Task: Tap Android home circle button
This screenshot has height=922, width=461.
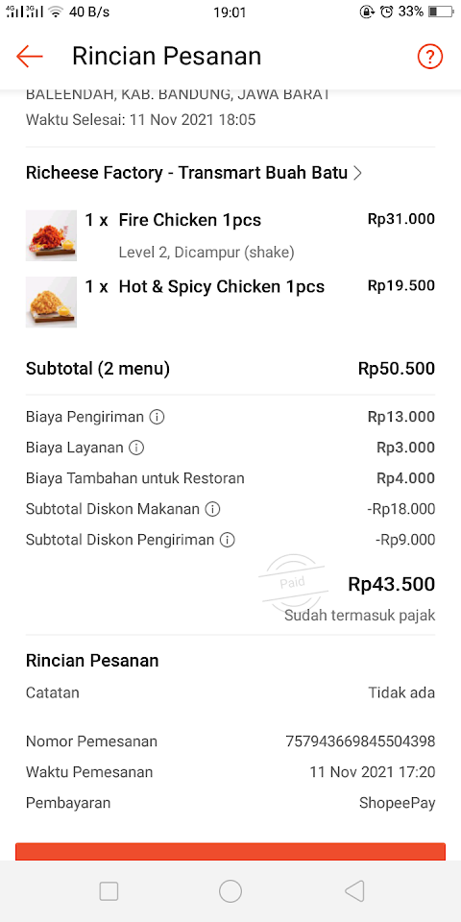Action: (x=230, y=891)
